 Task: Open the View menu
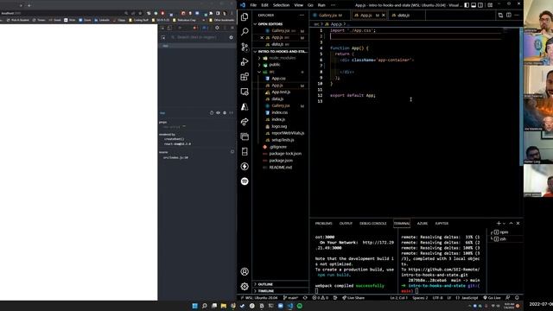pyautogui.click(x=299, y=5)
